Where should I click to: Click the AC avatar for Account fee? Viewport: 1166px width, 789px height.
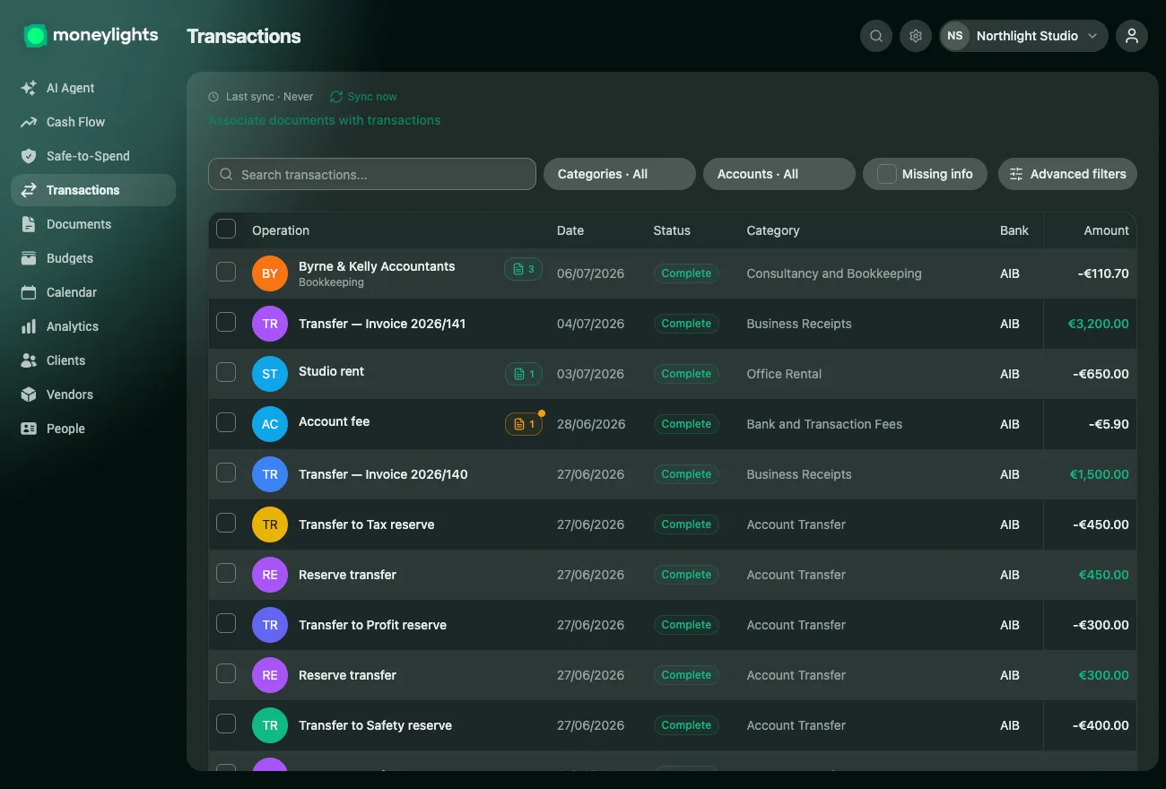(270, 424)
